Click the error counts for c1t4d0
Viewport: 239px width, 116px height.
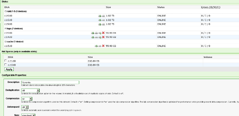[206, 37]
